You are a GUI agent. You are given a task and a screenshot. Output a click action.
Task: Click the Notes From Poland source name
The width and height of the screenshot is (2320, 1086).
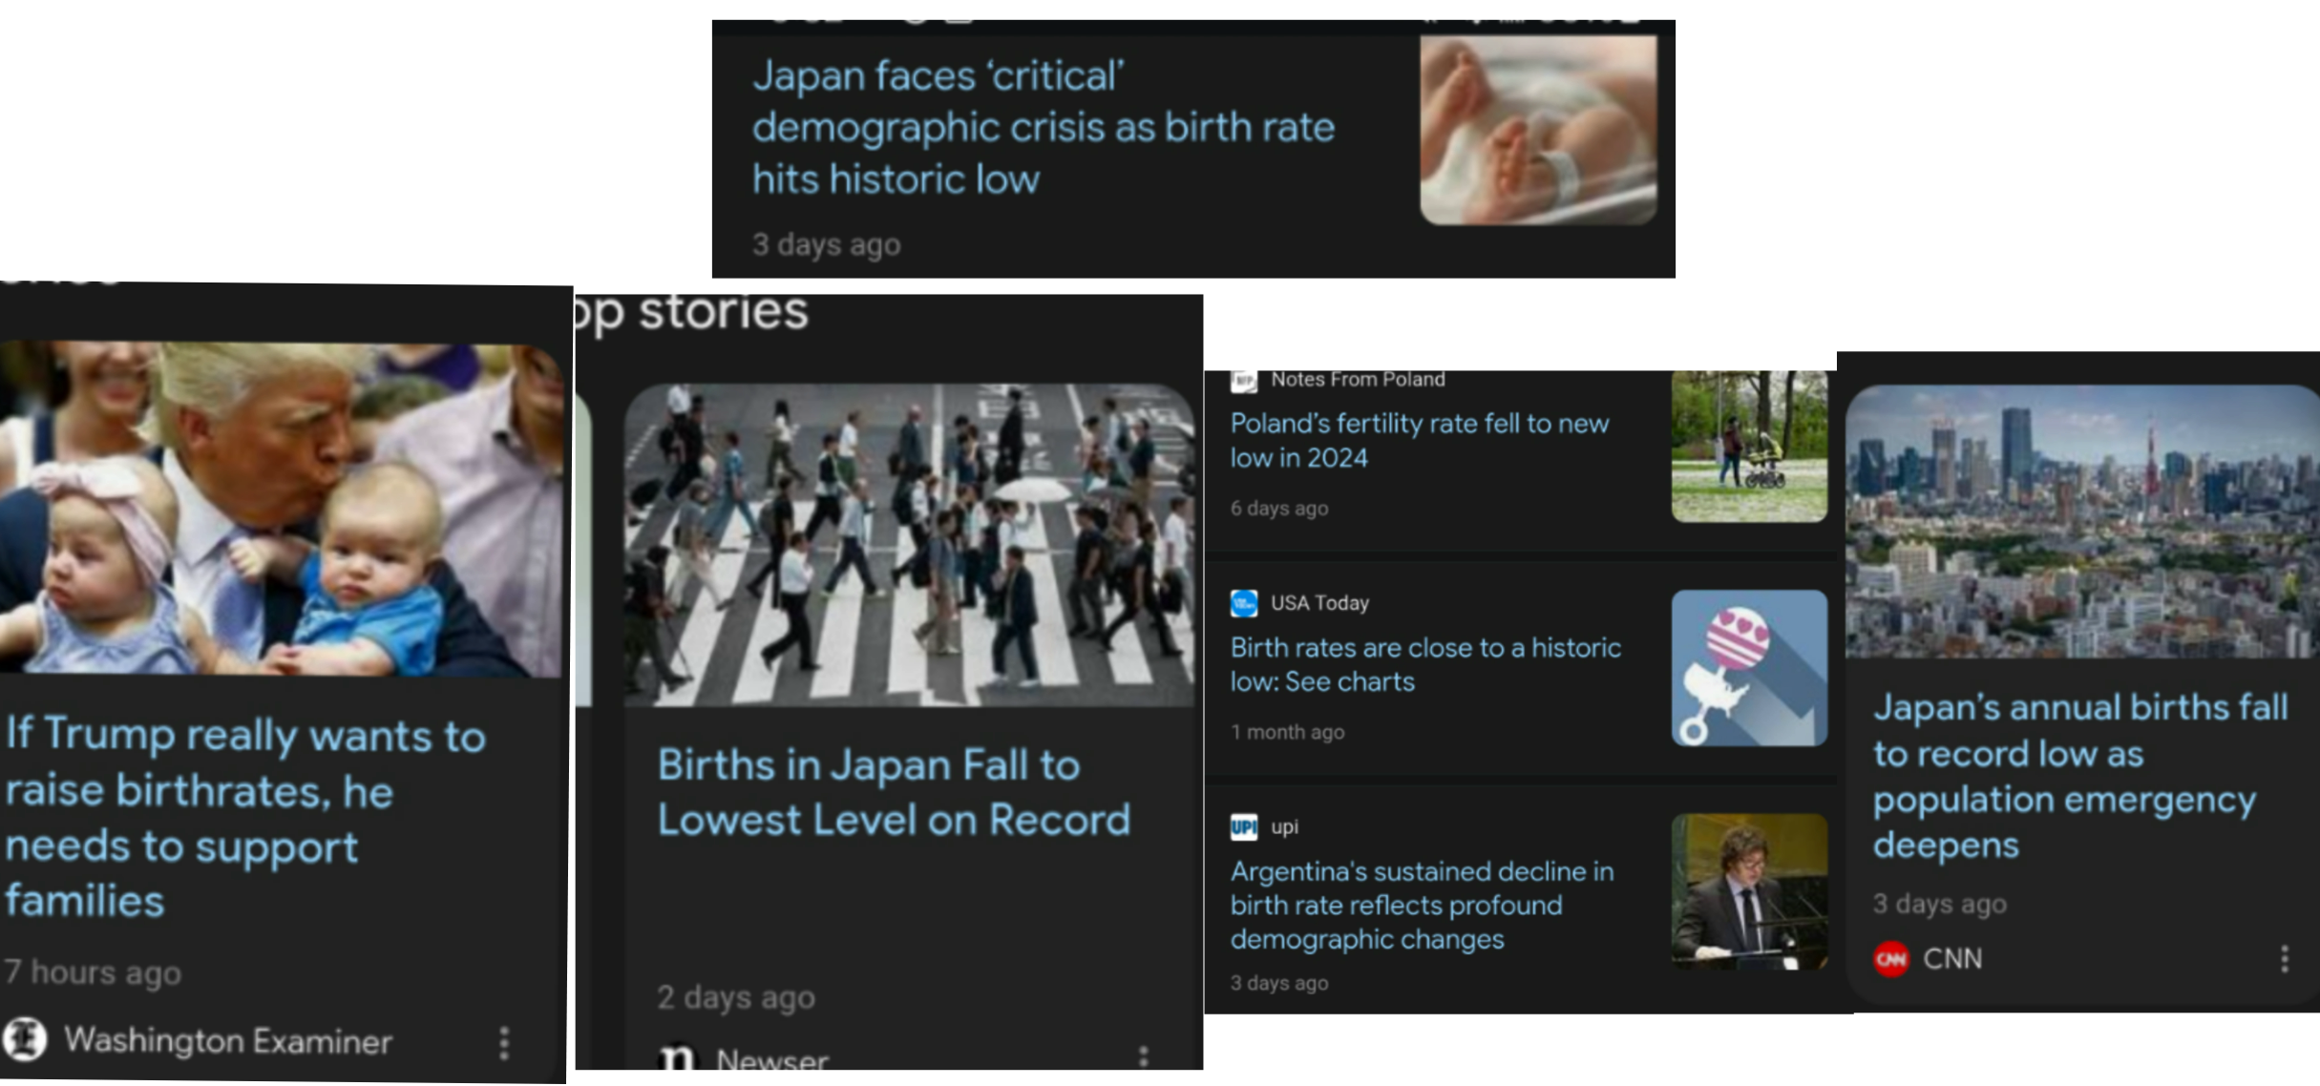point(1358,380)
